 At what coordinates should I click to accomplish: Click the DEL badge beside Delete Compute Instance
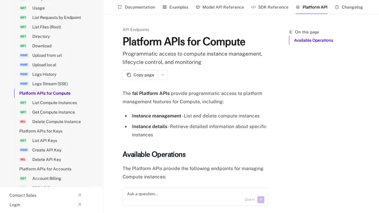pos(23,121)
